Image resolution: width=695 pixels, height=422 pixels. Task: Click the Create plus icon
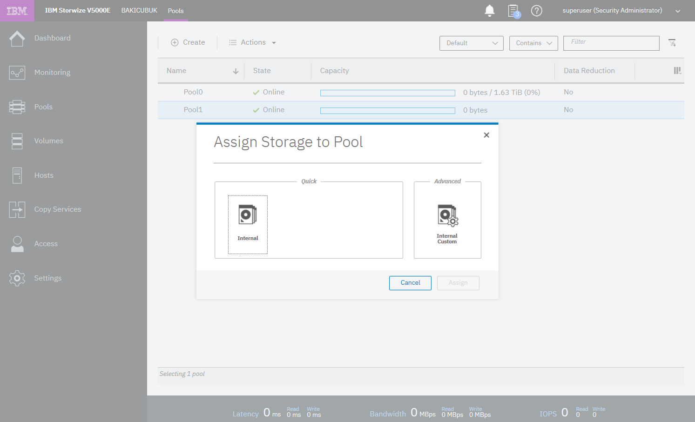(x=175, y=42)
